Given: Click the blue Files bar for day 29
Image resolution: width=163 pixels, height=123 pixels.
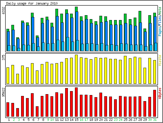Looking at the screenshot, I should 145,39.
